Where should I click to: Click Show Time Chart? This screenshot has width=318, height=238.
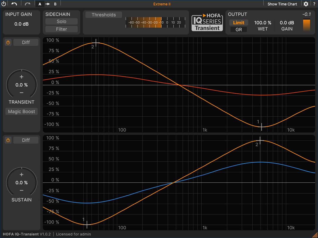(x=282, y=4)
